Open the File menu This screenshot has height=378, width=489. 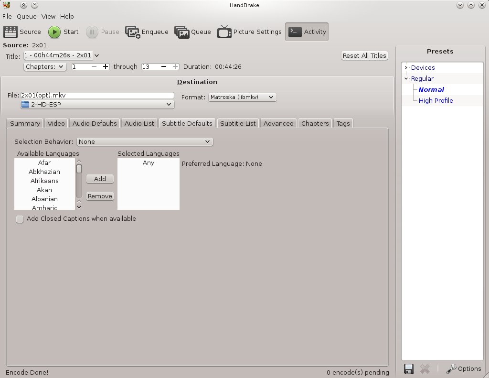click(7, 17)
